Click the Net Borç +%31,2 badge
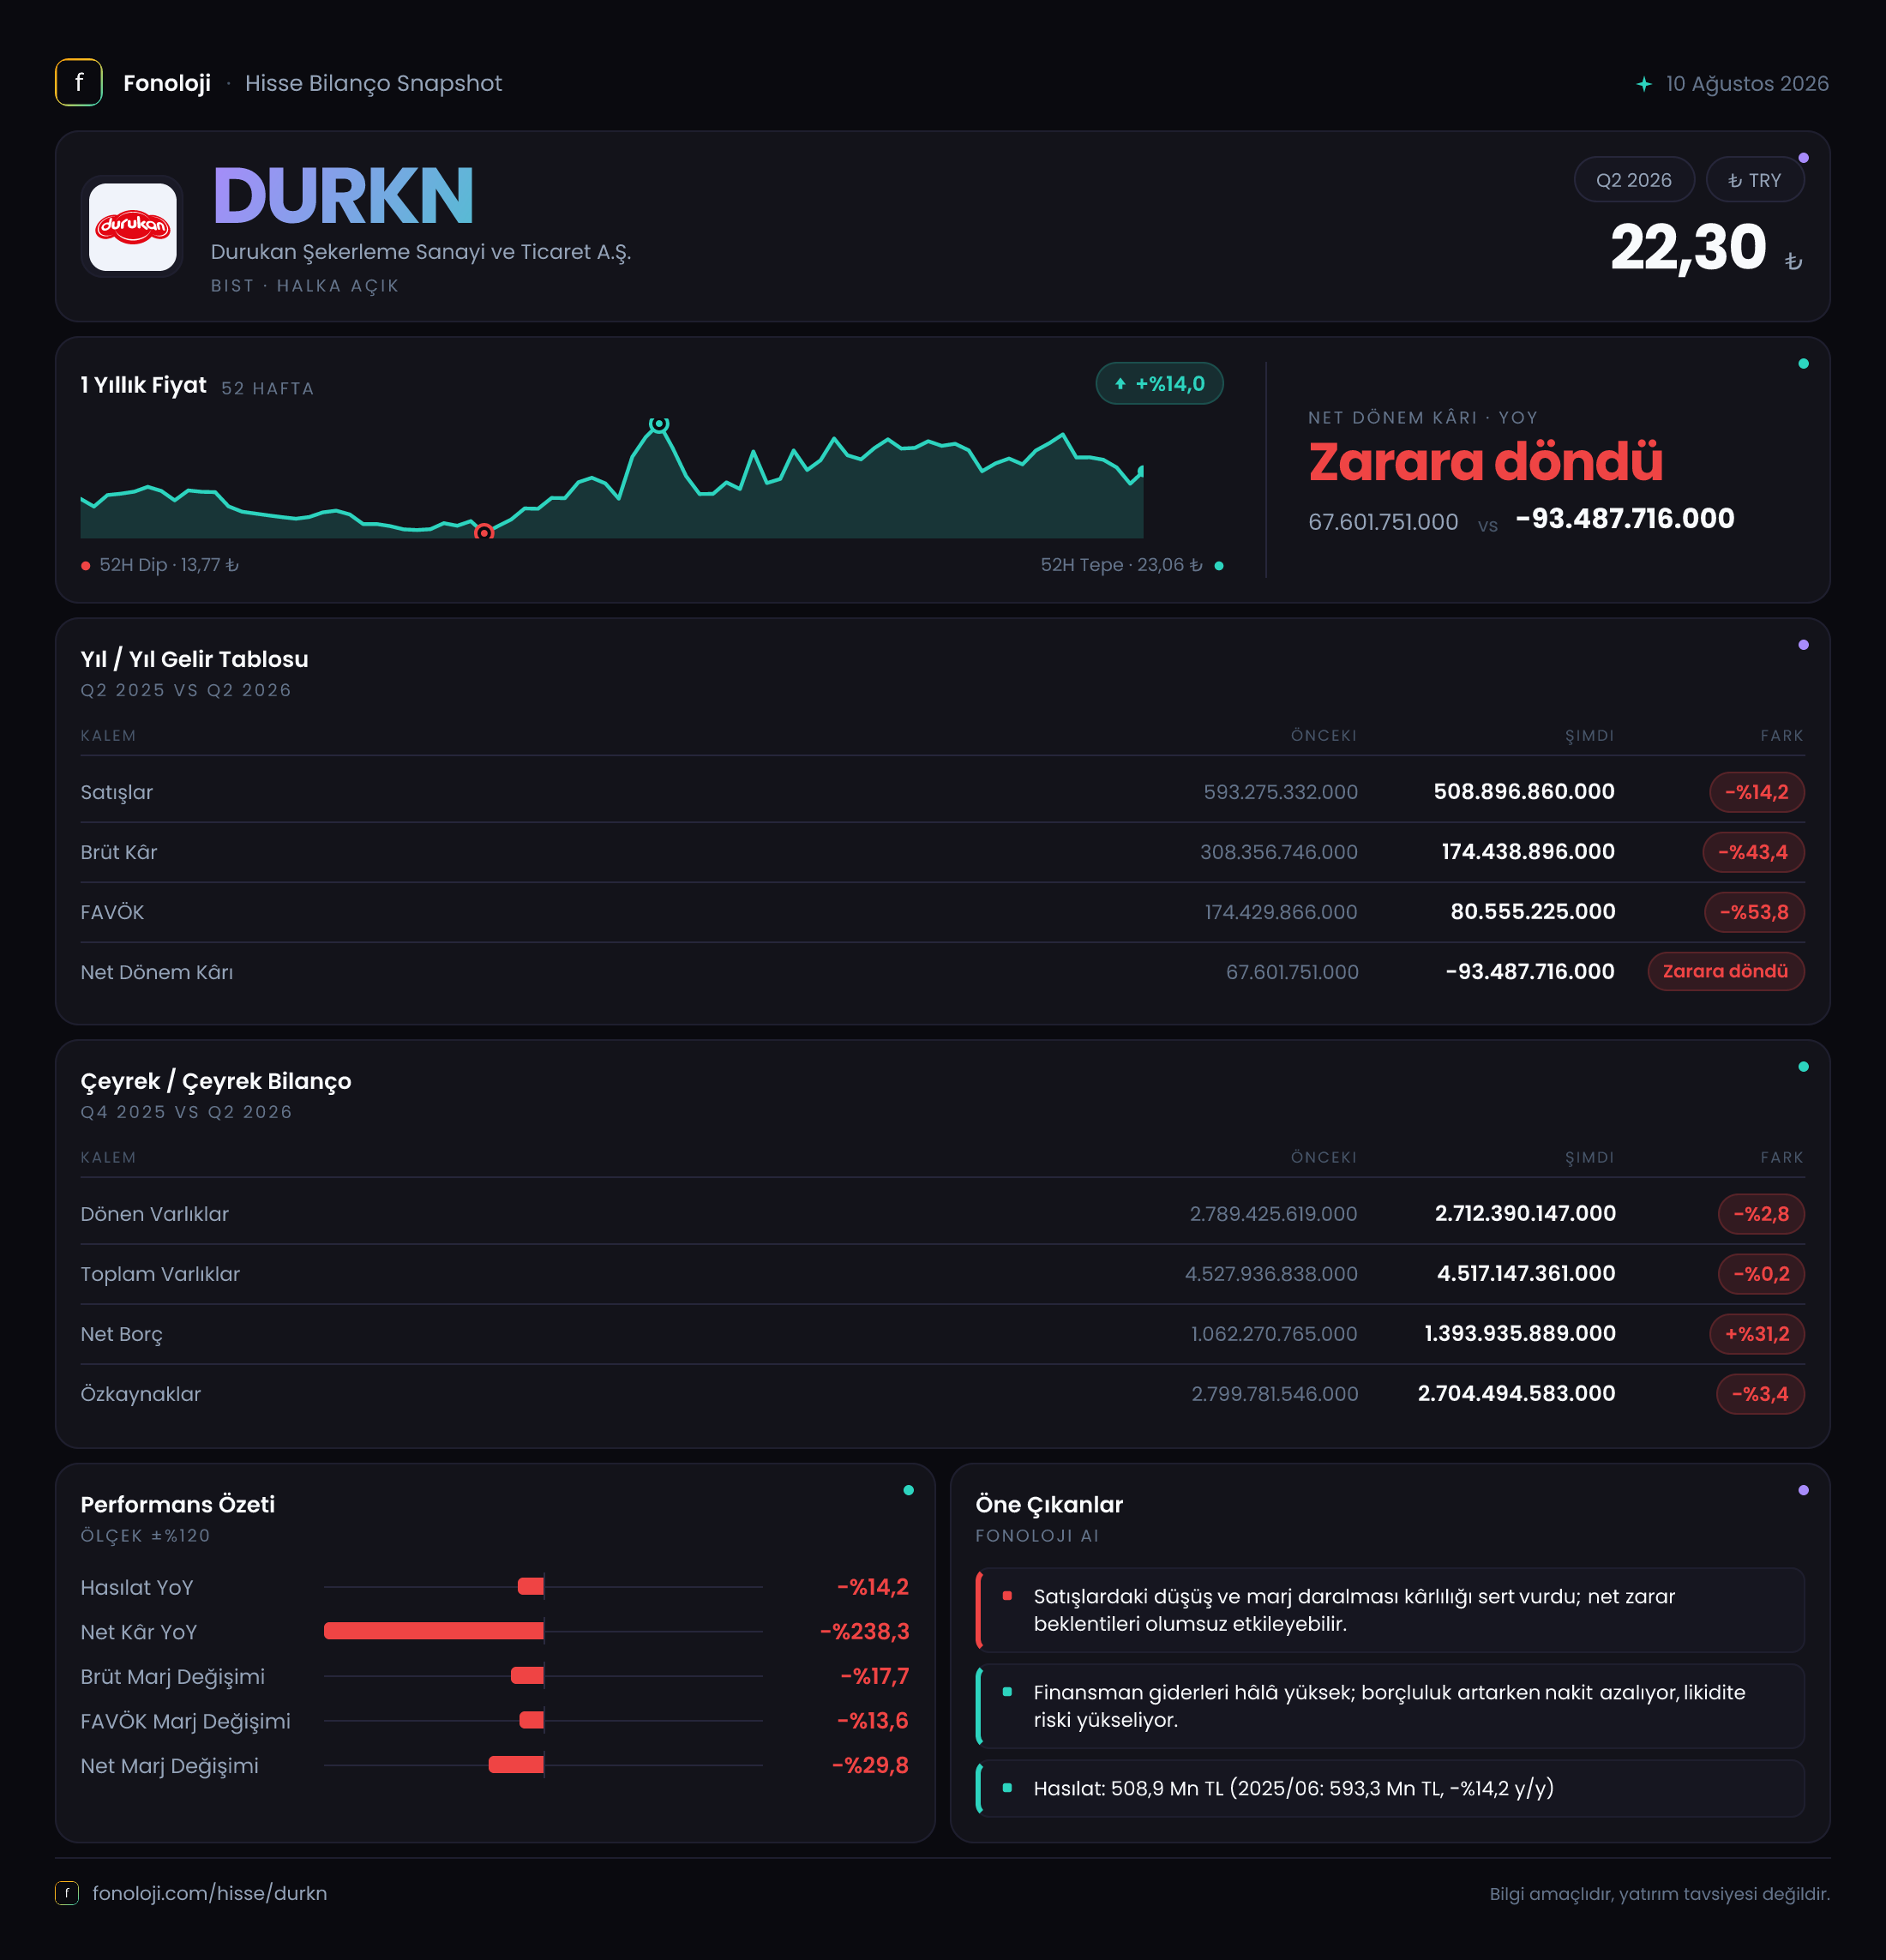 click(1757, 1334)
